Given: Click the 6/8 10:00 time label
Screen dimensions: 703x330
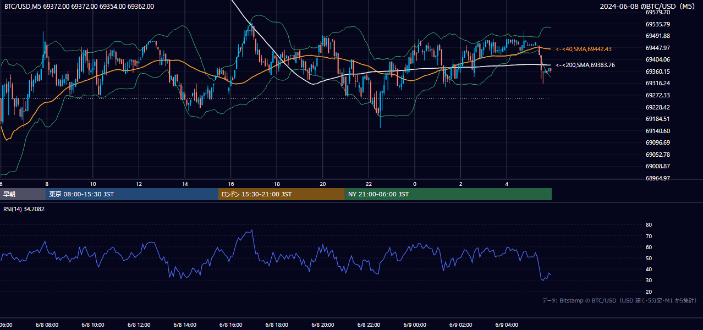Looking at the screenshot, I should tap(94, 325).
